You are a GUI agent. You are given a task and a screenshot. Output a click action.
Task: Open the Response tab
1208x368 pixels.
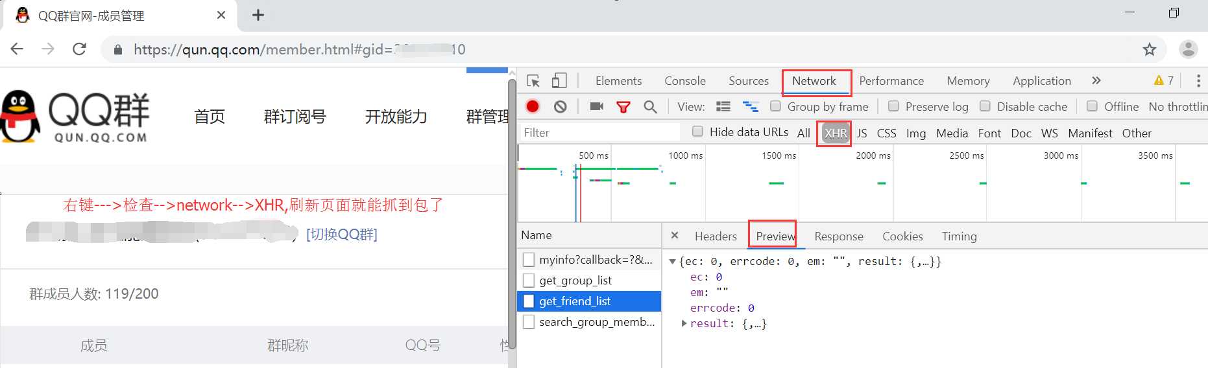(x=838, y=236)
